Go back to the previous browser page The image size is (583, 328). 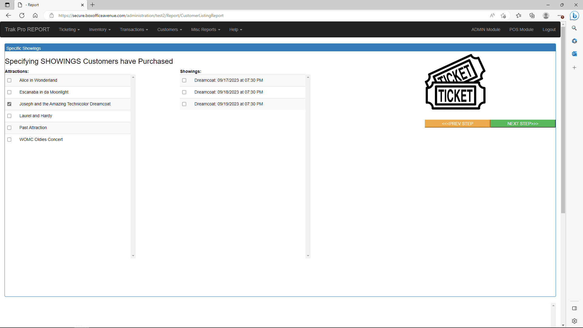click(x=9, y=15)
